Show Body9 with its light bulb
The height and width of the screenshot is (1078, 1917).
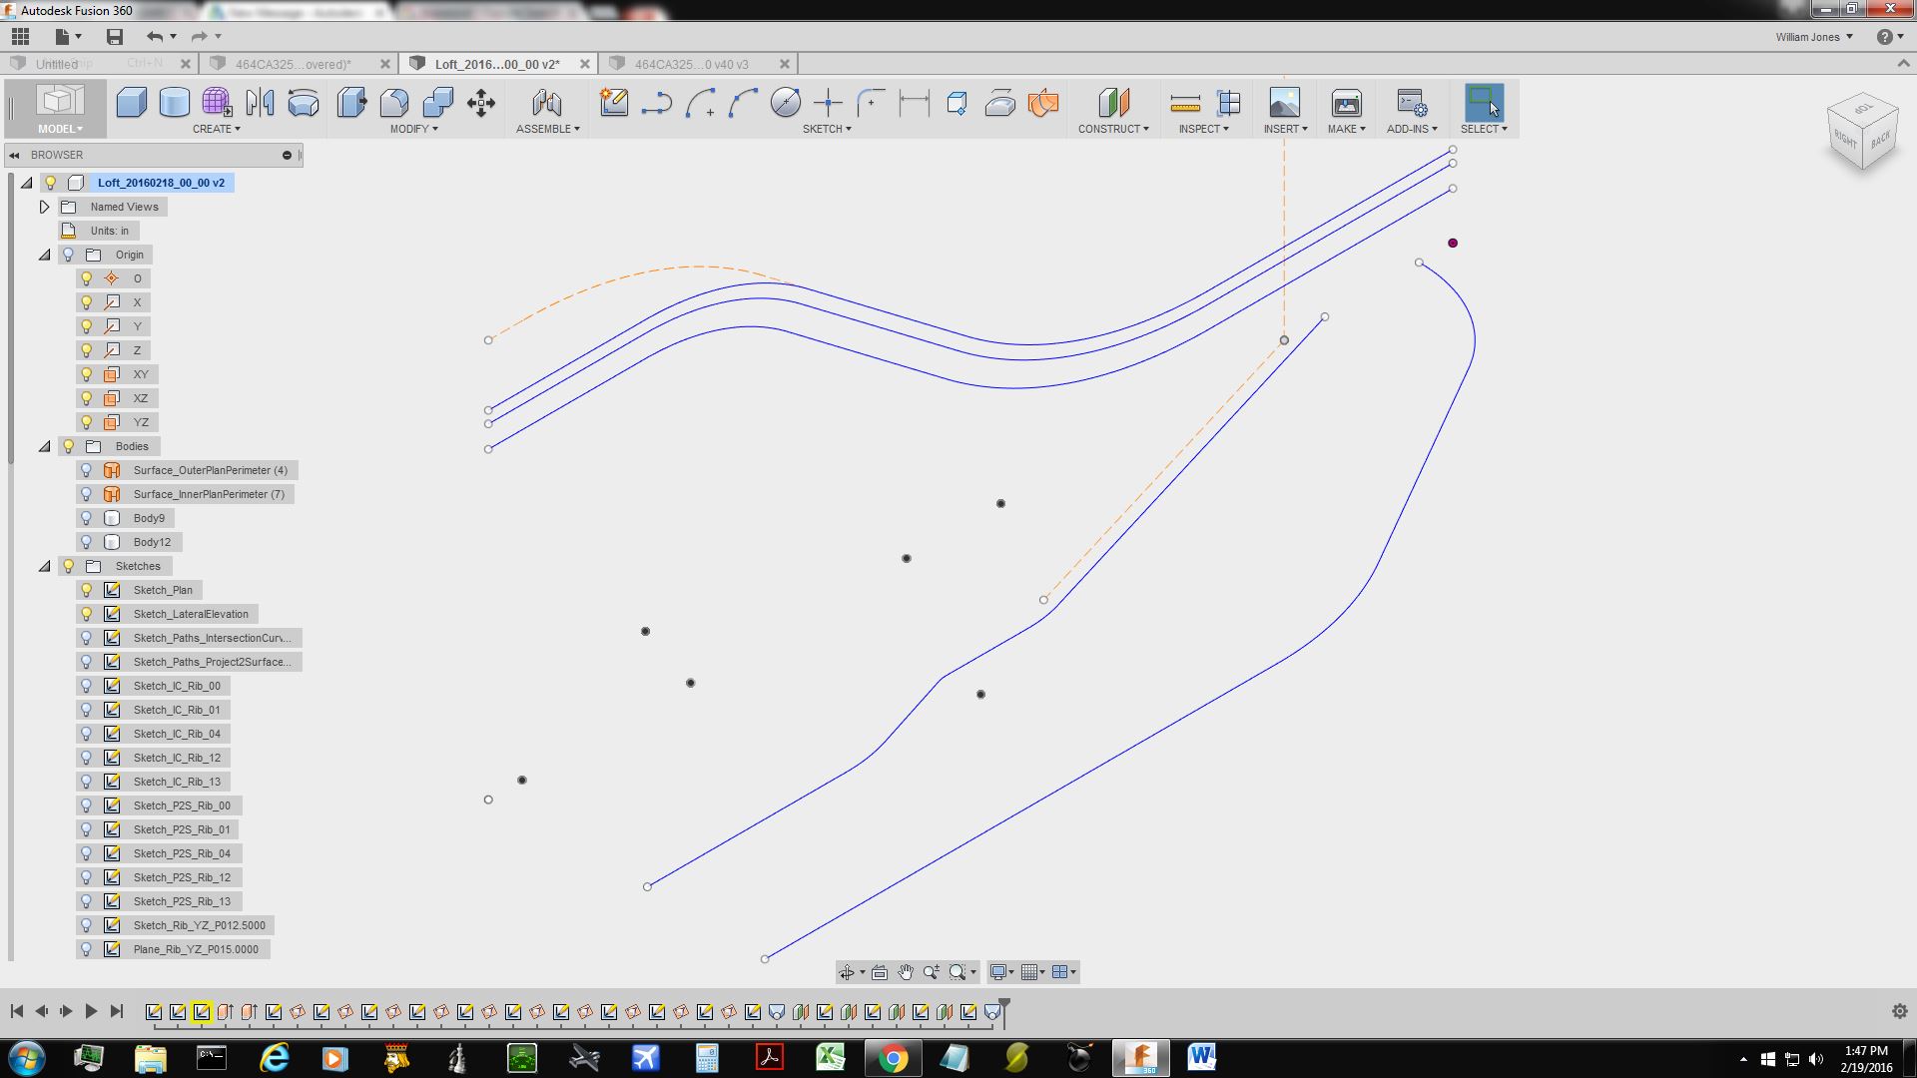(87, 518)
